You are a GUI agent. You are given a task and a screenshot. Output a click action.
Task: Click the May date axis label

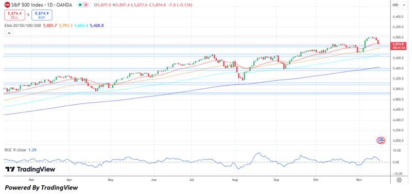(111, 180)
